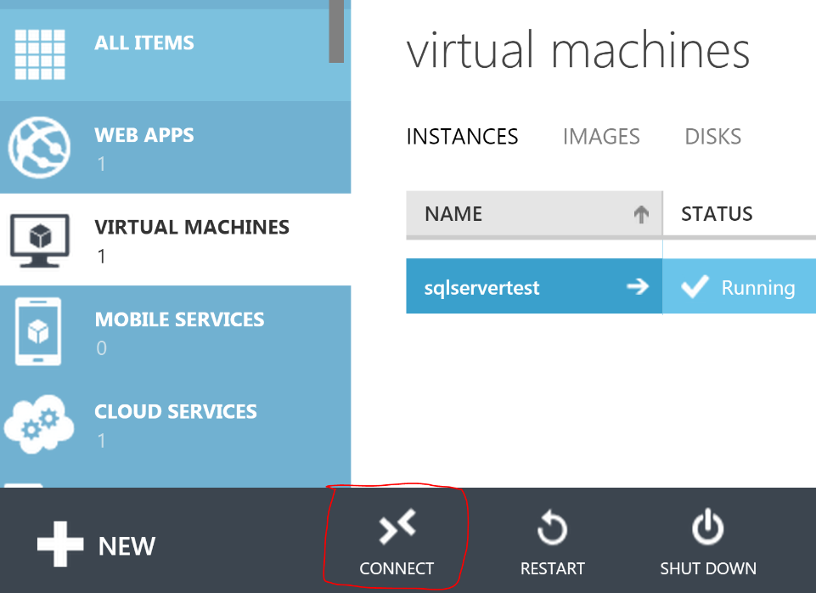Image resolution: width=816 pixels, height=593 pixels.
Task: Click the Mobile Services count 0
Action: coord(102,348)
